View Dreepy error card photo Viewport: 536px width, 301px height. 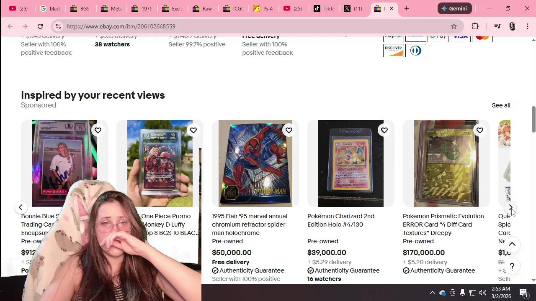[446, 163]
